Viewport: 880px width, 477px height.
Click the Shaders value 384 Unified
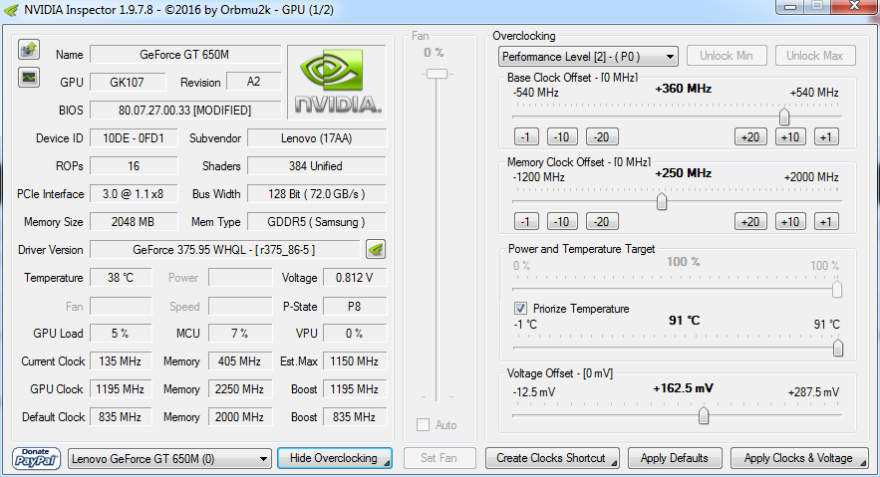[x=317, y=166]
